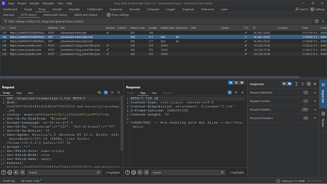Go to next Response search match
The image size is (327, 184).
tap(146, 172)
